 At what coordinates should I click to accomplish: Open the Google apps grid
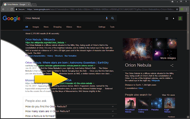[x=167, y=18]
